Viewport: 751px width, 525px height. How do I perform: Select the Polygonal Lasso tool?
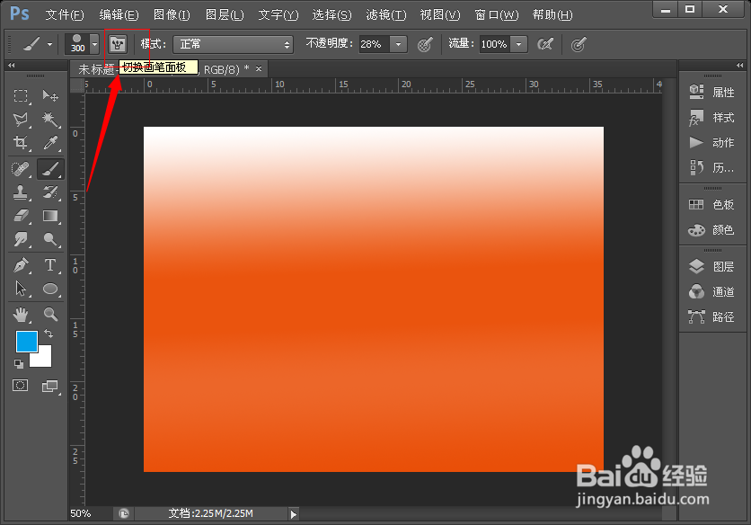[x=21, y=119]
